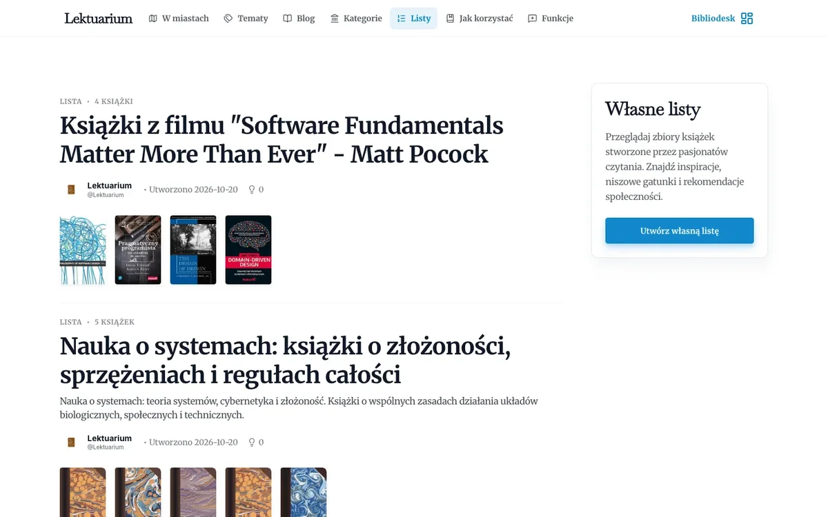Open Lektuarium author name under Nauka o systemach
Viewport: 828px width, 517px height.
click(x=109, y=438)
